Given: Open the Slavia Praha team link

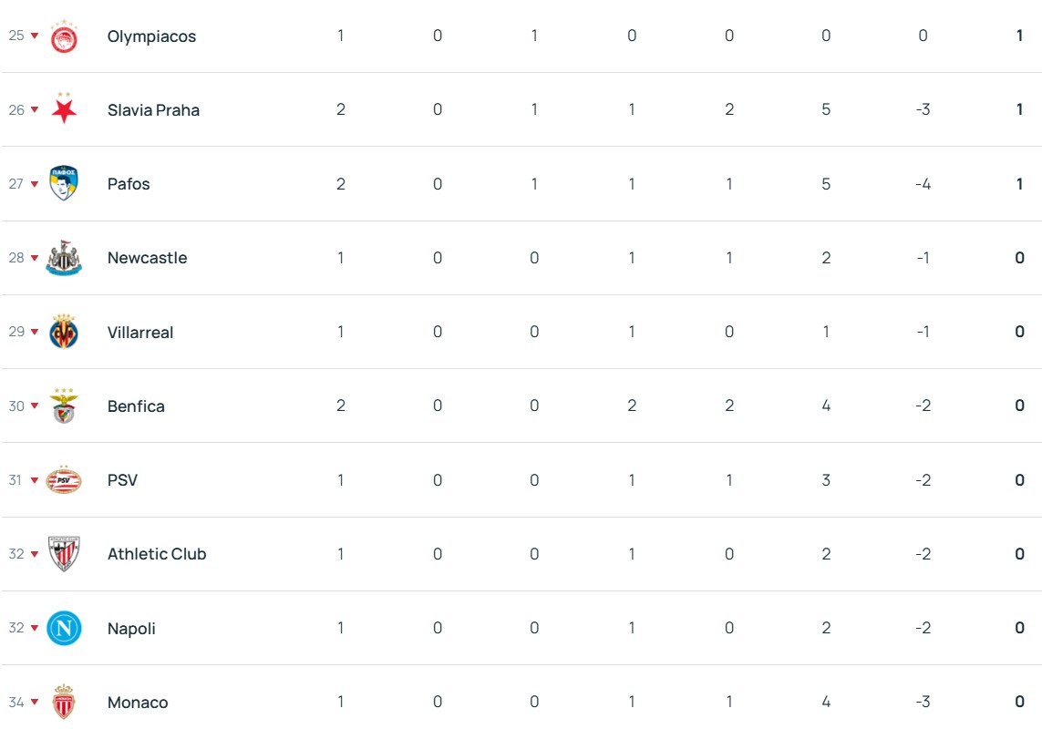Looking at the screenshot, I should point(153,110).
